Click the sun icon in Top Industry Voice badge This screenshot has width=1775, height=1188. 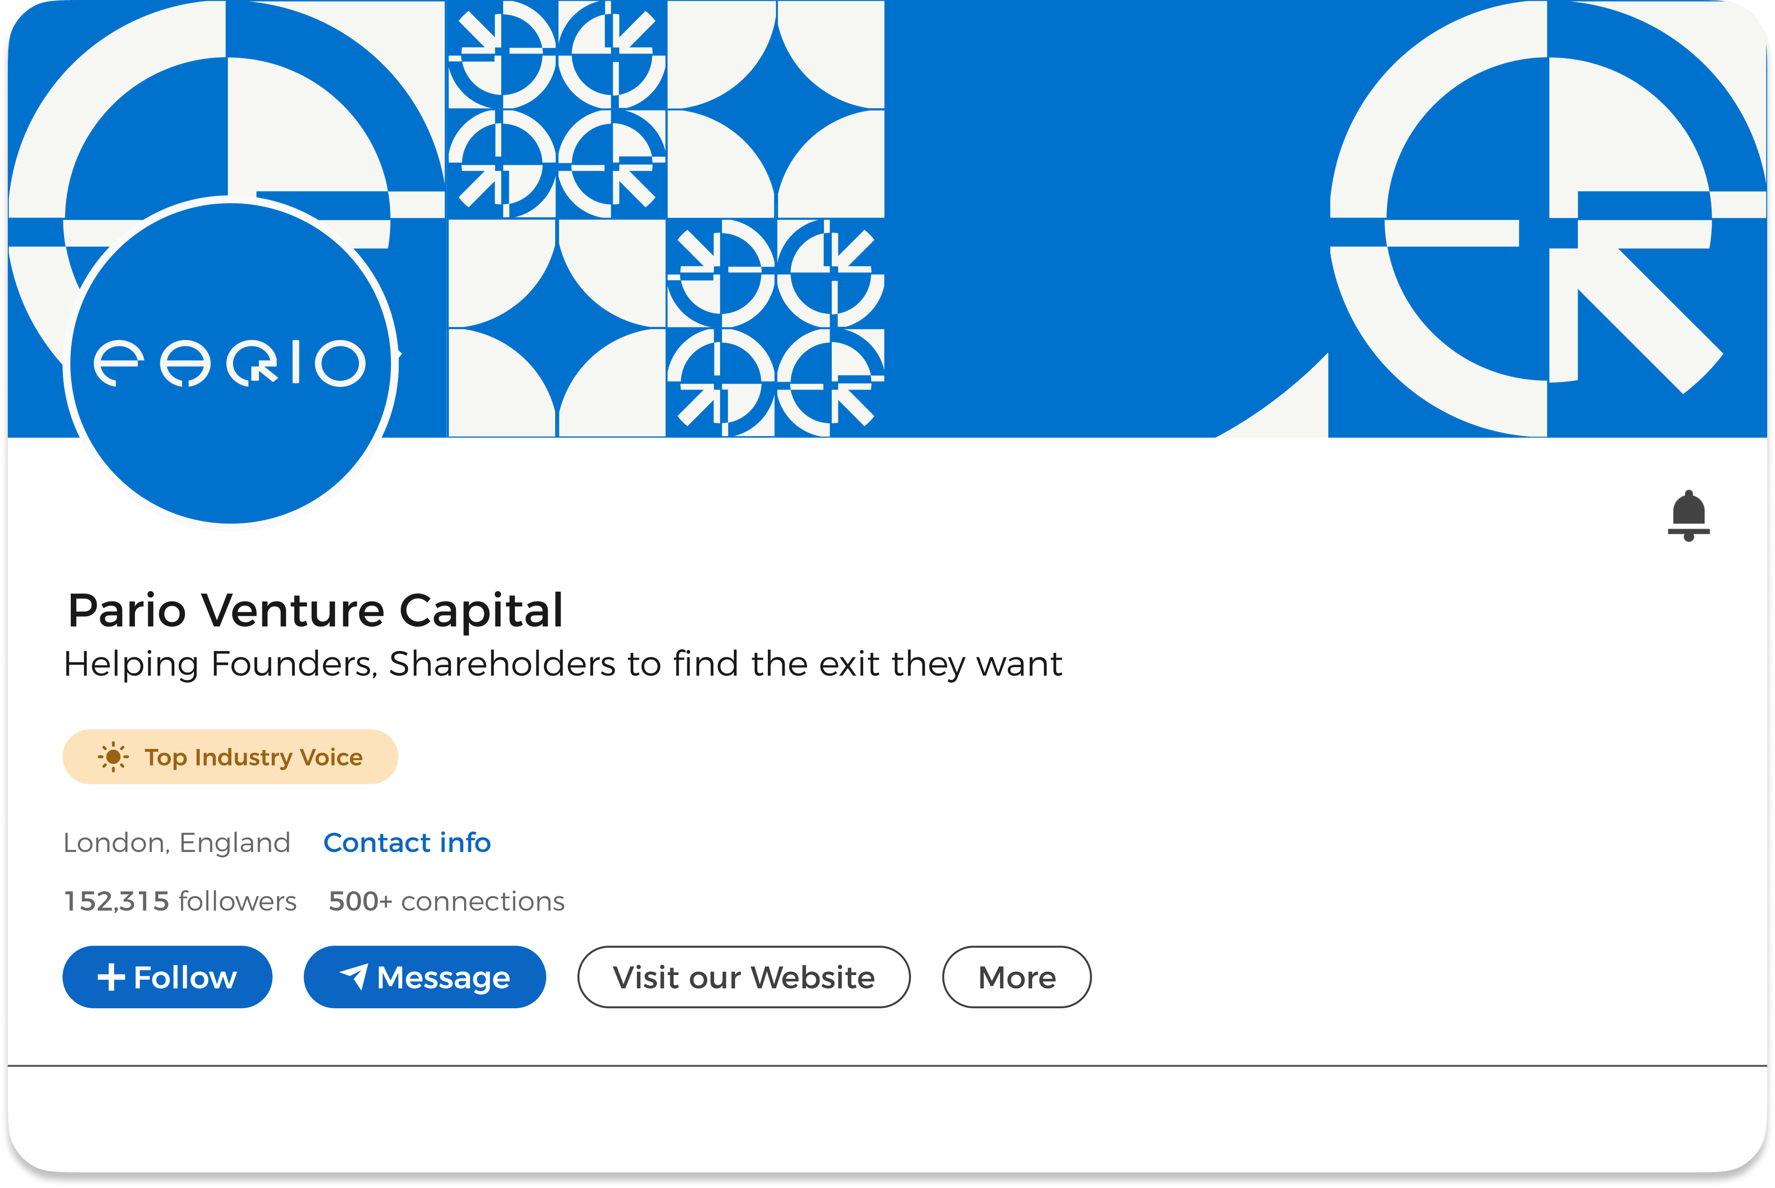coord(113,756)
